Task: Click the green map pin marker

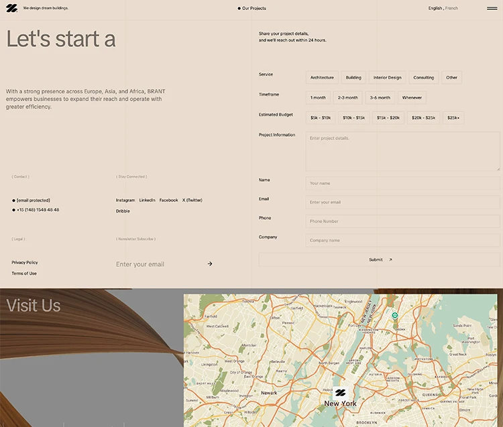Action: coord(395,315)
